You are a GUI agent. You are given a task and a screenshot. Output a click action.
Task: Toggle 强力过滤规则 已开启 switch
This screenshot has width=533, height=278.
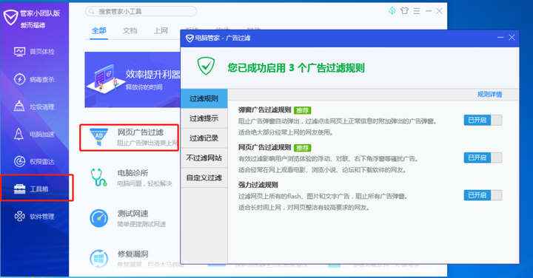tap(483, 195)
